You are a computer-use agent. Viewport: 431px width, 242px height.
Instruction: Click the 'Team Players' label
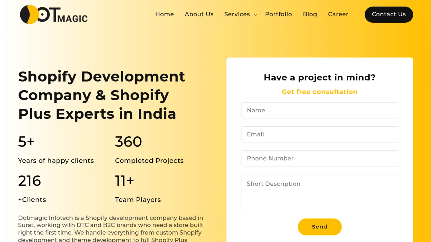click(138, 200)
